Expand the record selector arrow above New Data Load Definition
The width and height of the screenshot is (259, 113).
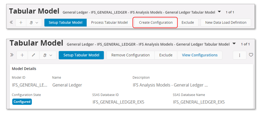(219, 12)
